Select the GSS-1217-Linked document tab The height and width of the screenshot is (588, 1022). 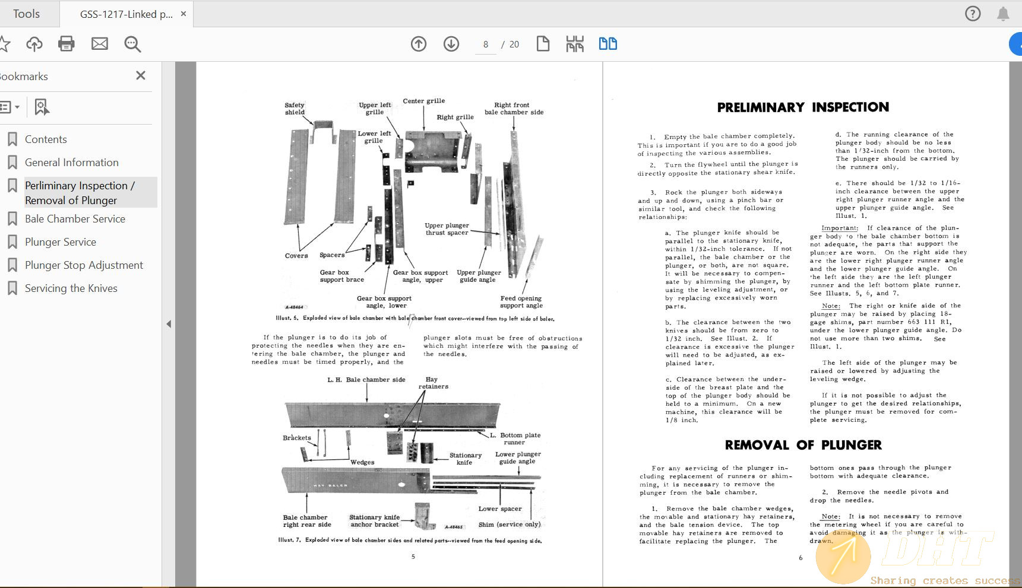[x=126, y=14]
